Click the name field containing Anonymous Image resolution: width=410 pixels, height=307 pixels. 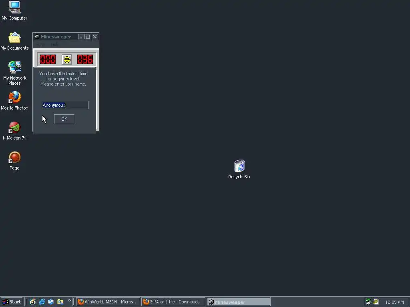pyautogui.click(x=65, y=105)
